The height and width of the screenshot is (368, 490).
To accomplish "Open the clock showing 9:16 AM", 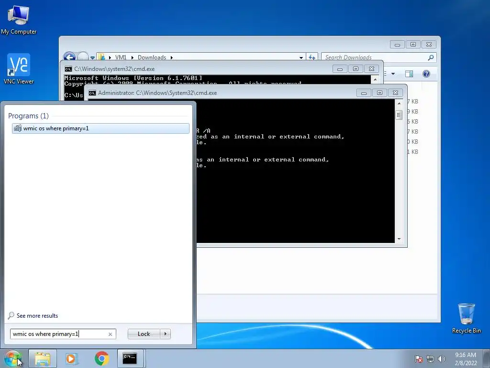I will point(466,358).
